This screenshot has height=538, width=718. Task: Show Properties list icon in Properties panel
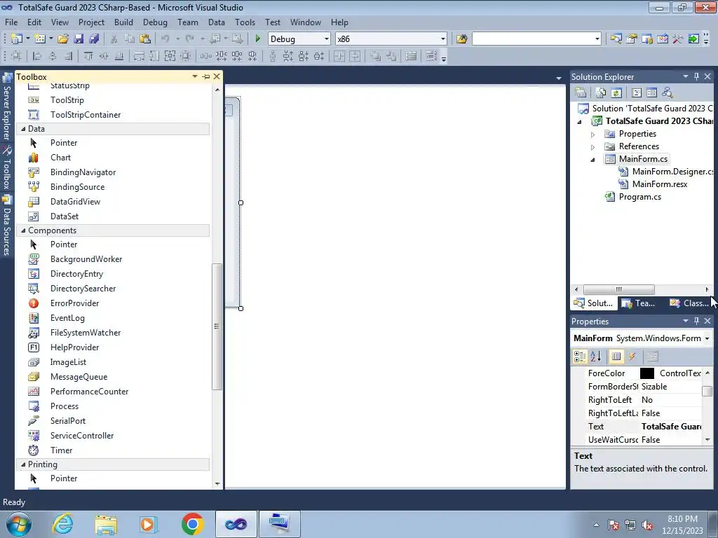click(x=616, y=357)
